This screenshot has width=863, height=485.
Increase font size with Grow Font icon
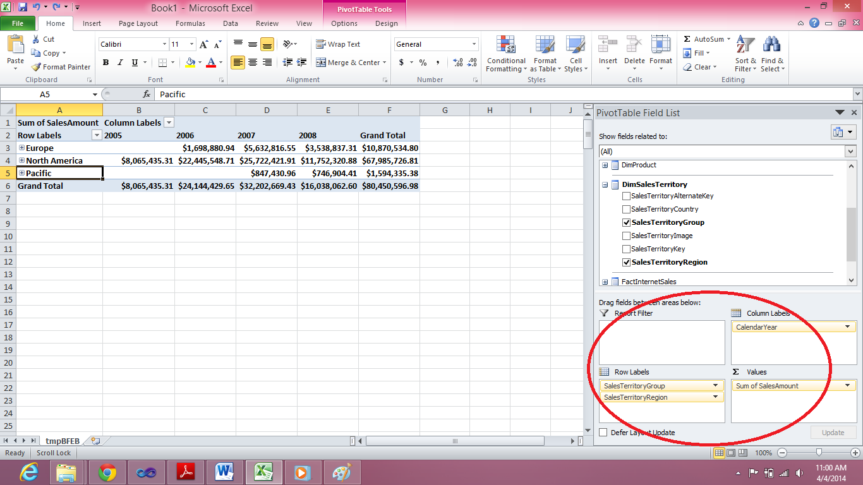pos(204,44)
